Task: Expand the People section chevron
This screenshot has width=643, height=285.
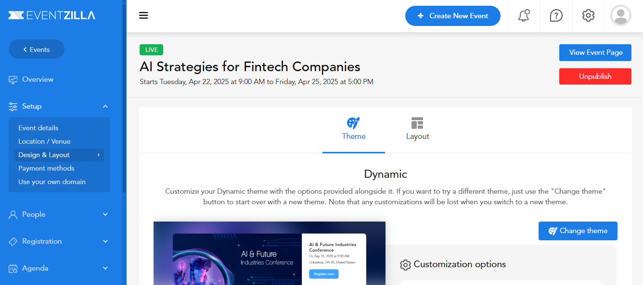Action: click(x=105, y=214)
